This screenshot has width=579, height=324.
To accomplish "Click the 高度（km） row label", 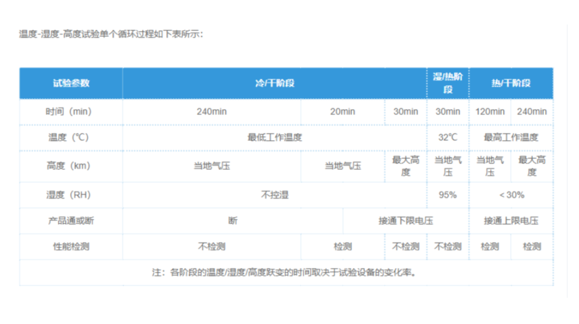I will coord(71,166).
